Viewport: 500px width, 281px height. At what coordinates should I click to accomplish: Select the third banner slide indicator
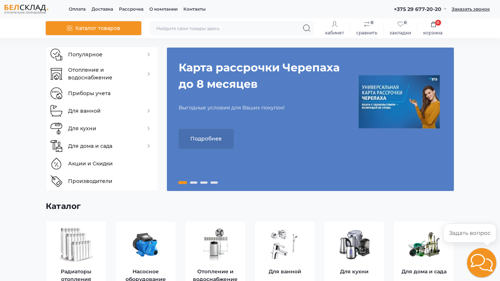pos(204,183)
